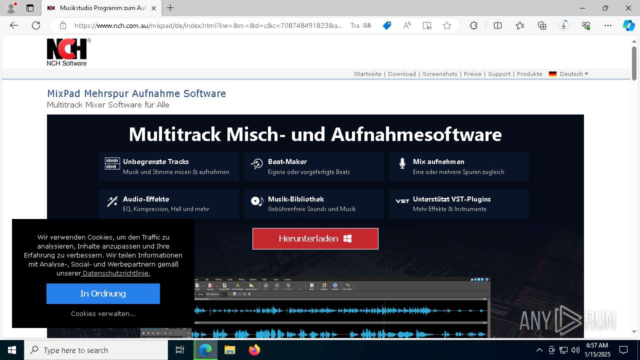Open network status tray icon
Image resolution: width=640 pixels, height=360 pixels.
pos(563,350)
